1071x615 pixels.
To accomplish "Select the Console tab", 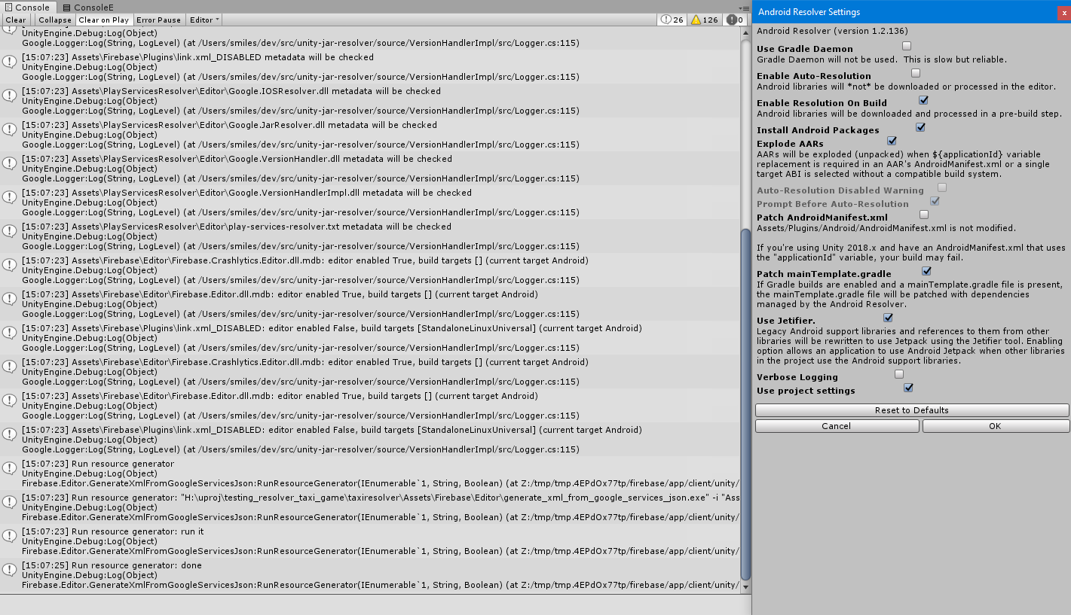I will click(x=29, y=7).
